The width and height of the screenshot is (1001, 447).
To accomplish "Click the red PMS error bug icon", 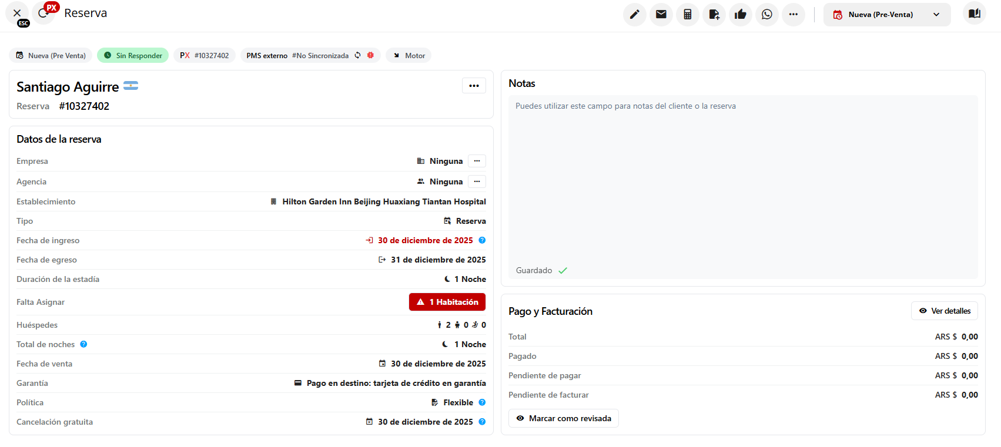I will pos(370,55).
